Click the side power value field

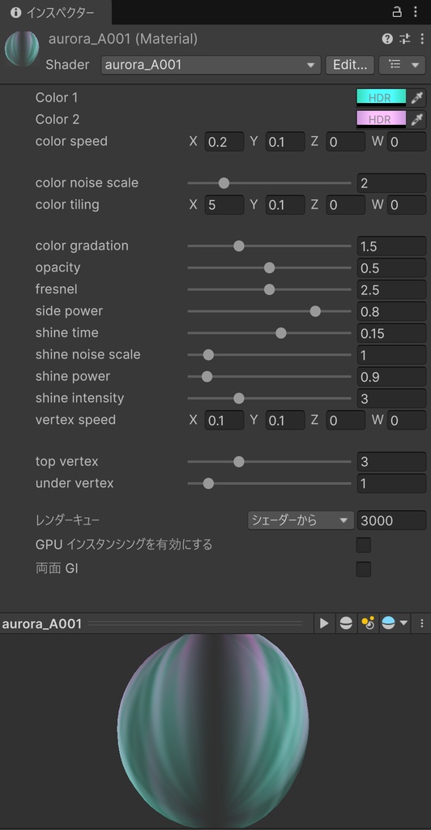[x=391, y=311]
